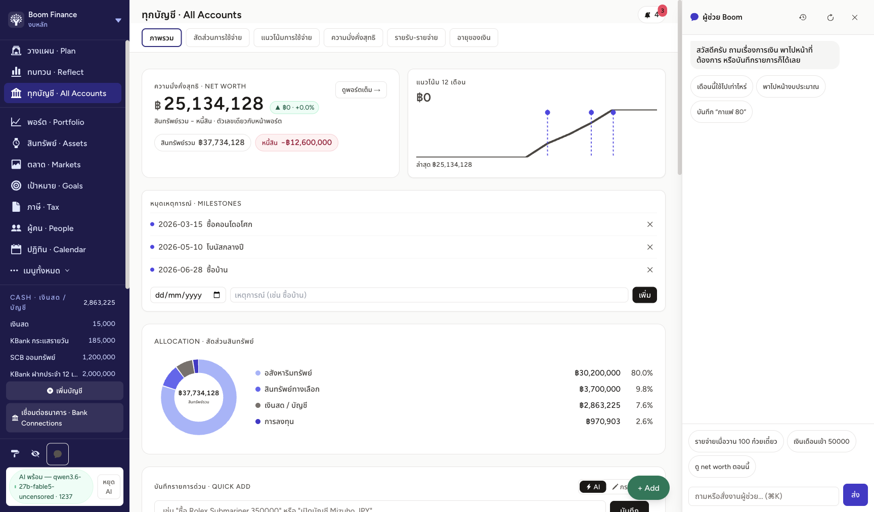Image resolution: width=874 pixels, height=512 pixels.
Task: Expand Boom Finance workspace dropdown arrow
Action: coord(118,20)
